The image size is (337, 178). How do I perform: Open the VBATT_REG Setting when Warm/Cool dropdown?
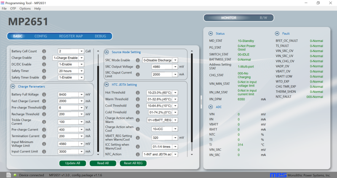[175, 138]
